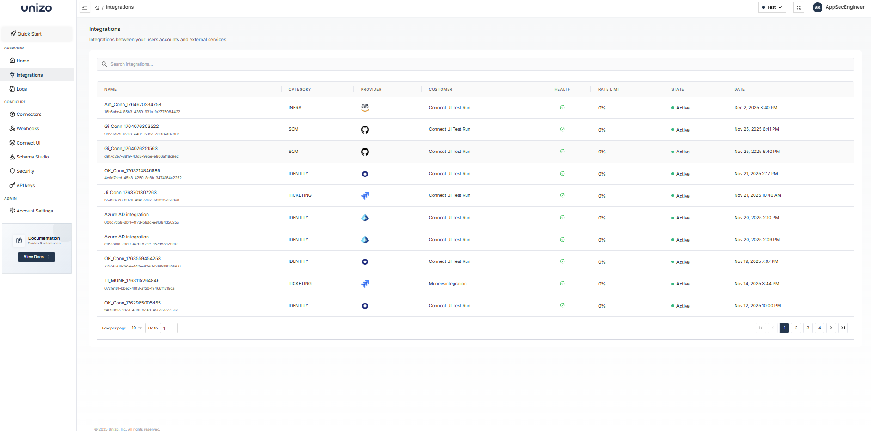This screenshot has height=431, width=871.
Task: Jump to the last page arrow
Action: point(843,328)
